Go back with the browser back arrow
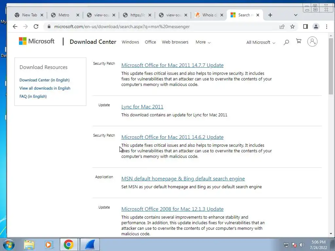The image size is (335, 251). click(x=15, y=26)
